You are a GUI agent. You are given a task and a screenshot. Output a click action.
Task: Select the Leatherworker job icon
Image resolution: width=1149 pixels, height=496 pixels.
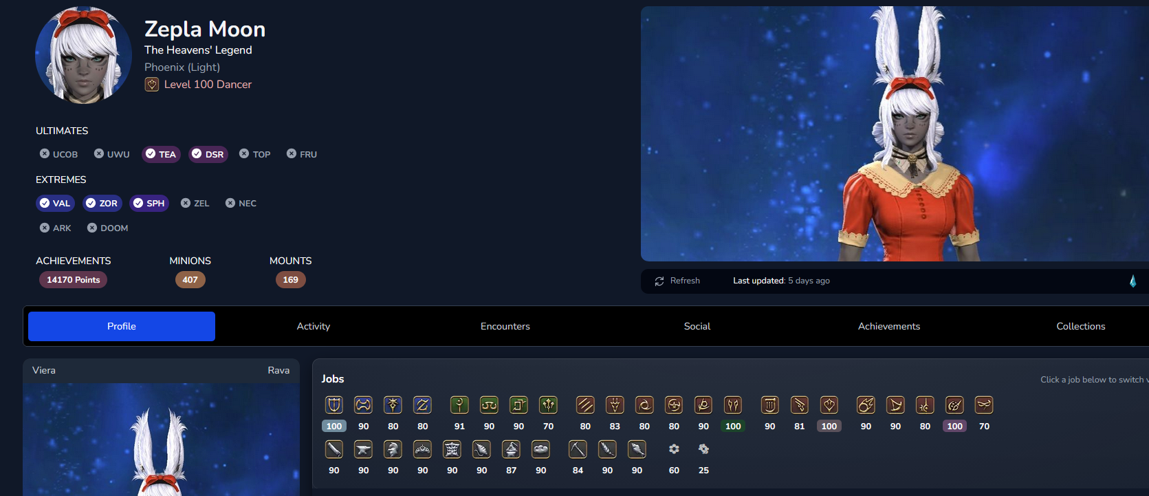[x=452, y=449]
